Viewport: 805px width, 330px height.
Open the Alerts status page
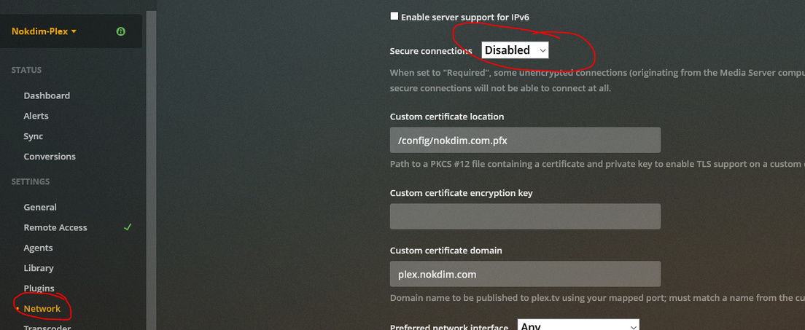[36, 116]
